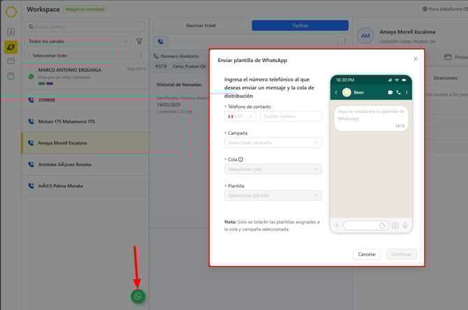This screenshot has width=468, height=310.
Task: Click the Cola info icon
Action: 240,159
